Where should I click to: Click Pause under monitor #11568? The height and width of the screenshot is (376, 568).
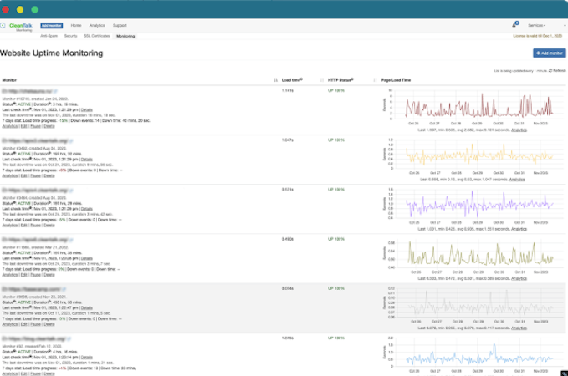coord(35,275)
